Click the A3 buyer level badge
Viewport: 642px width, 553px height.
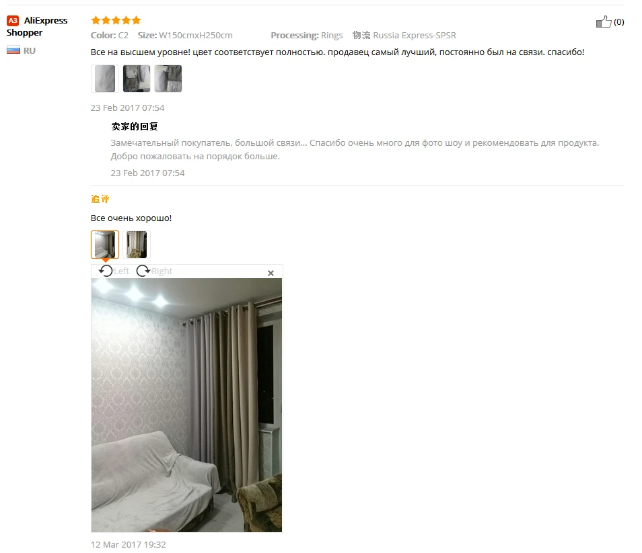[13, 20]
